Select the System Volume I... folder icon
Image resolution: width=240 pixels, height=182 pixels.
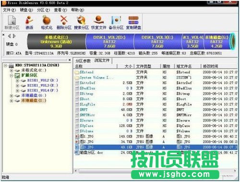click(77, 78)
